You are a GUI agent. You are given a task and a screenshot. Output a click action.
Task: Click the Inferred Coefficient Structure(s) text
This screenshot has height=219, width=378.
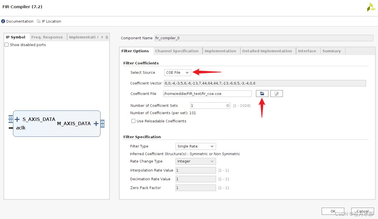185,154
